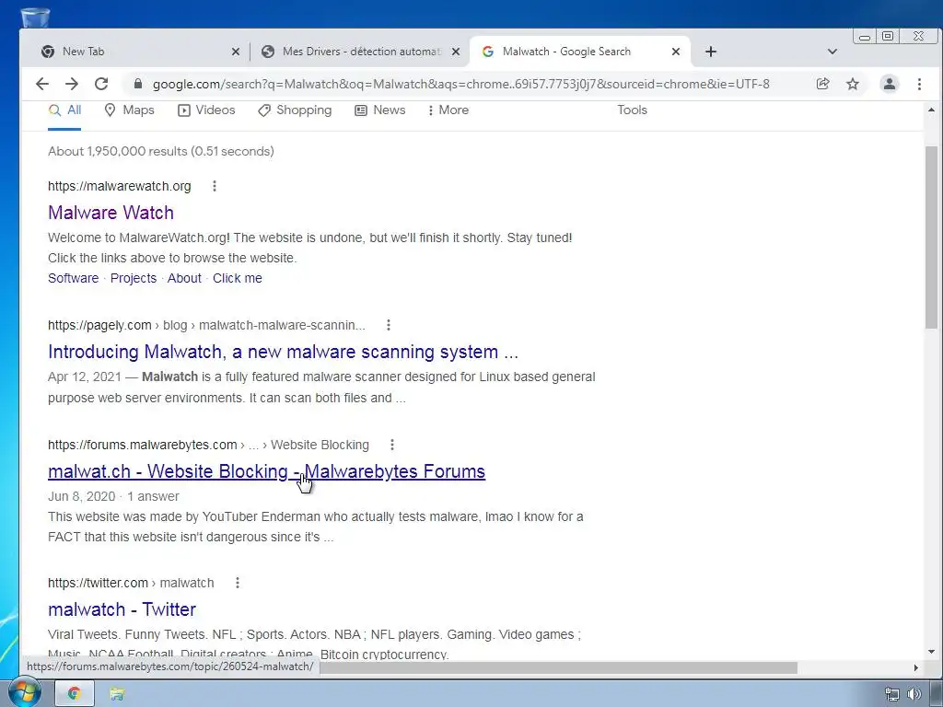
Task: Open the Projects sitelink
Action: [134, 278]
